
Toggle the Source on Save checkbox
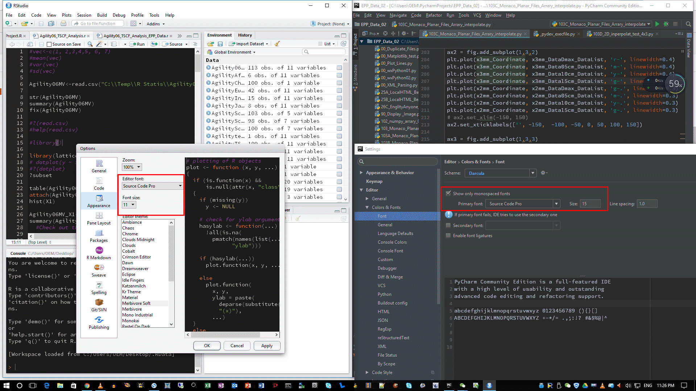tap(49, 44)
